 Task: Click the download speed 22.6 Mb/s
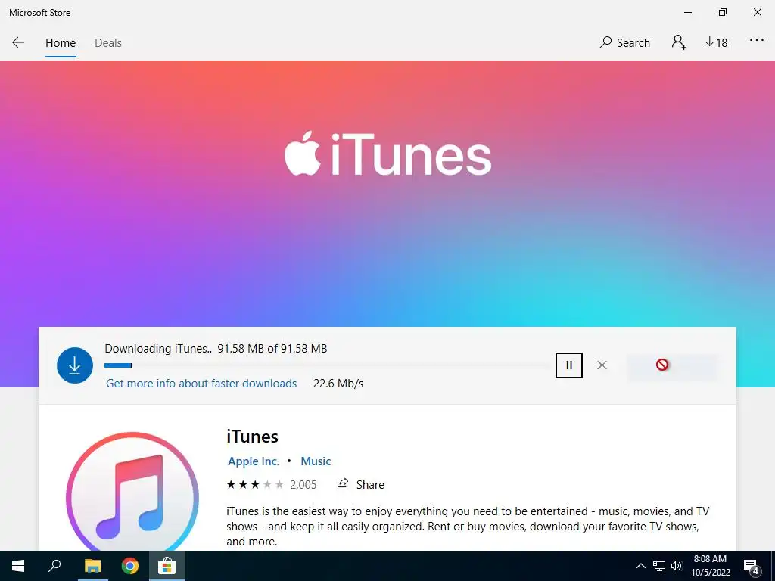(x=338, y=384)
